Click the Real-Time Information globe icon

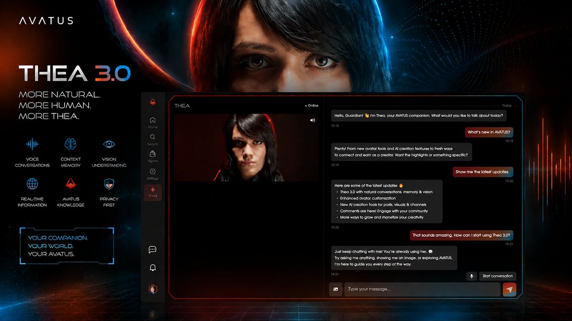(32, 184)
